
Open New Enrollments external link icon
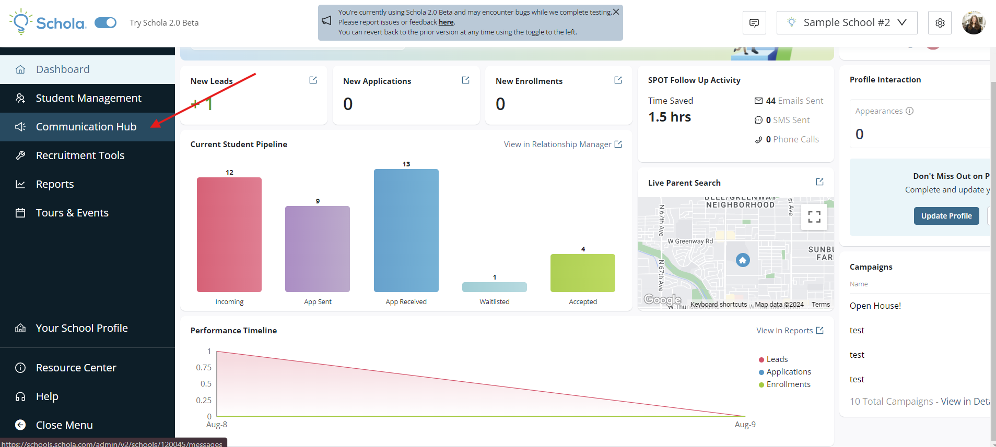tap(618, 80)
